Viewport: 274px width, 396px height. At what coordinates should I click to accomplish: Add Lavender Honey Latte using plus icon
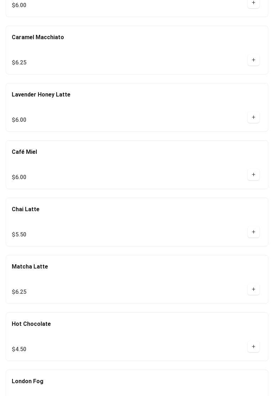[253, 117]
